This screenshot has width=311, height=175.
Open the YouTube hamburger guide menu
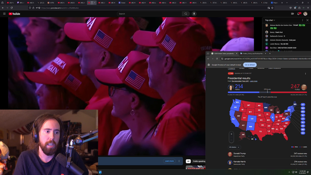pyautogui.click(x=4, y=14)
